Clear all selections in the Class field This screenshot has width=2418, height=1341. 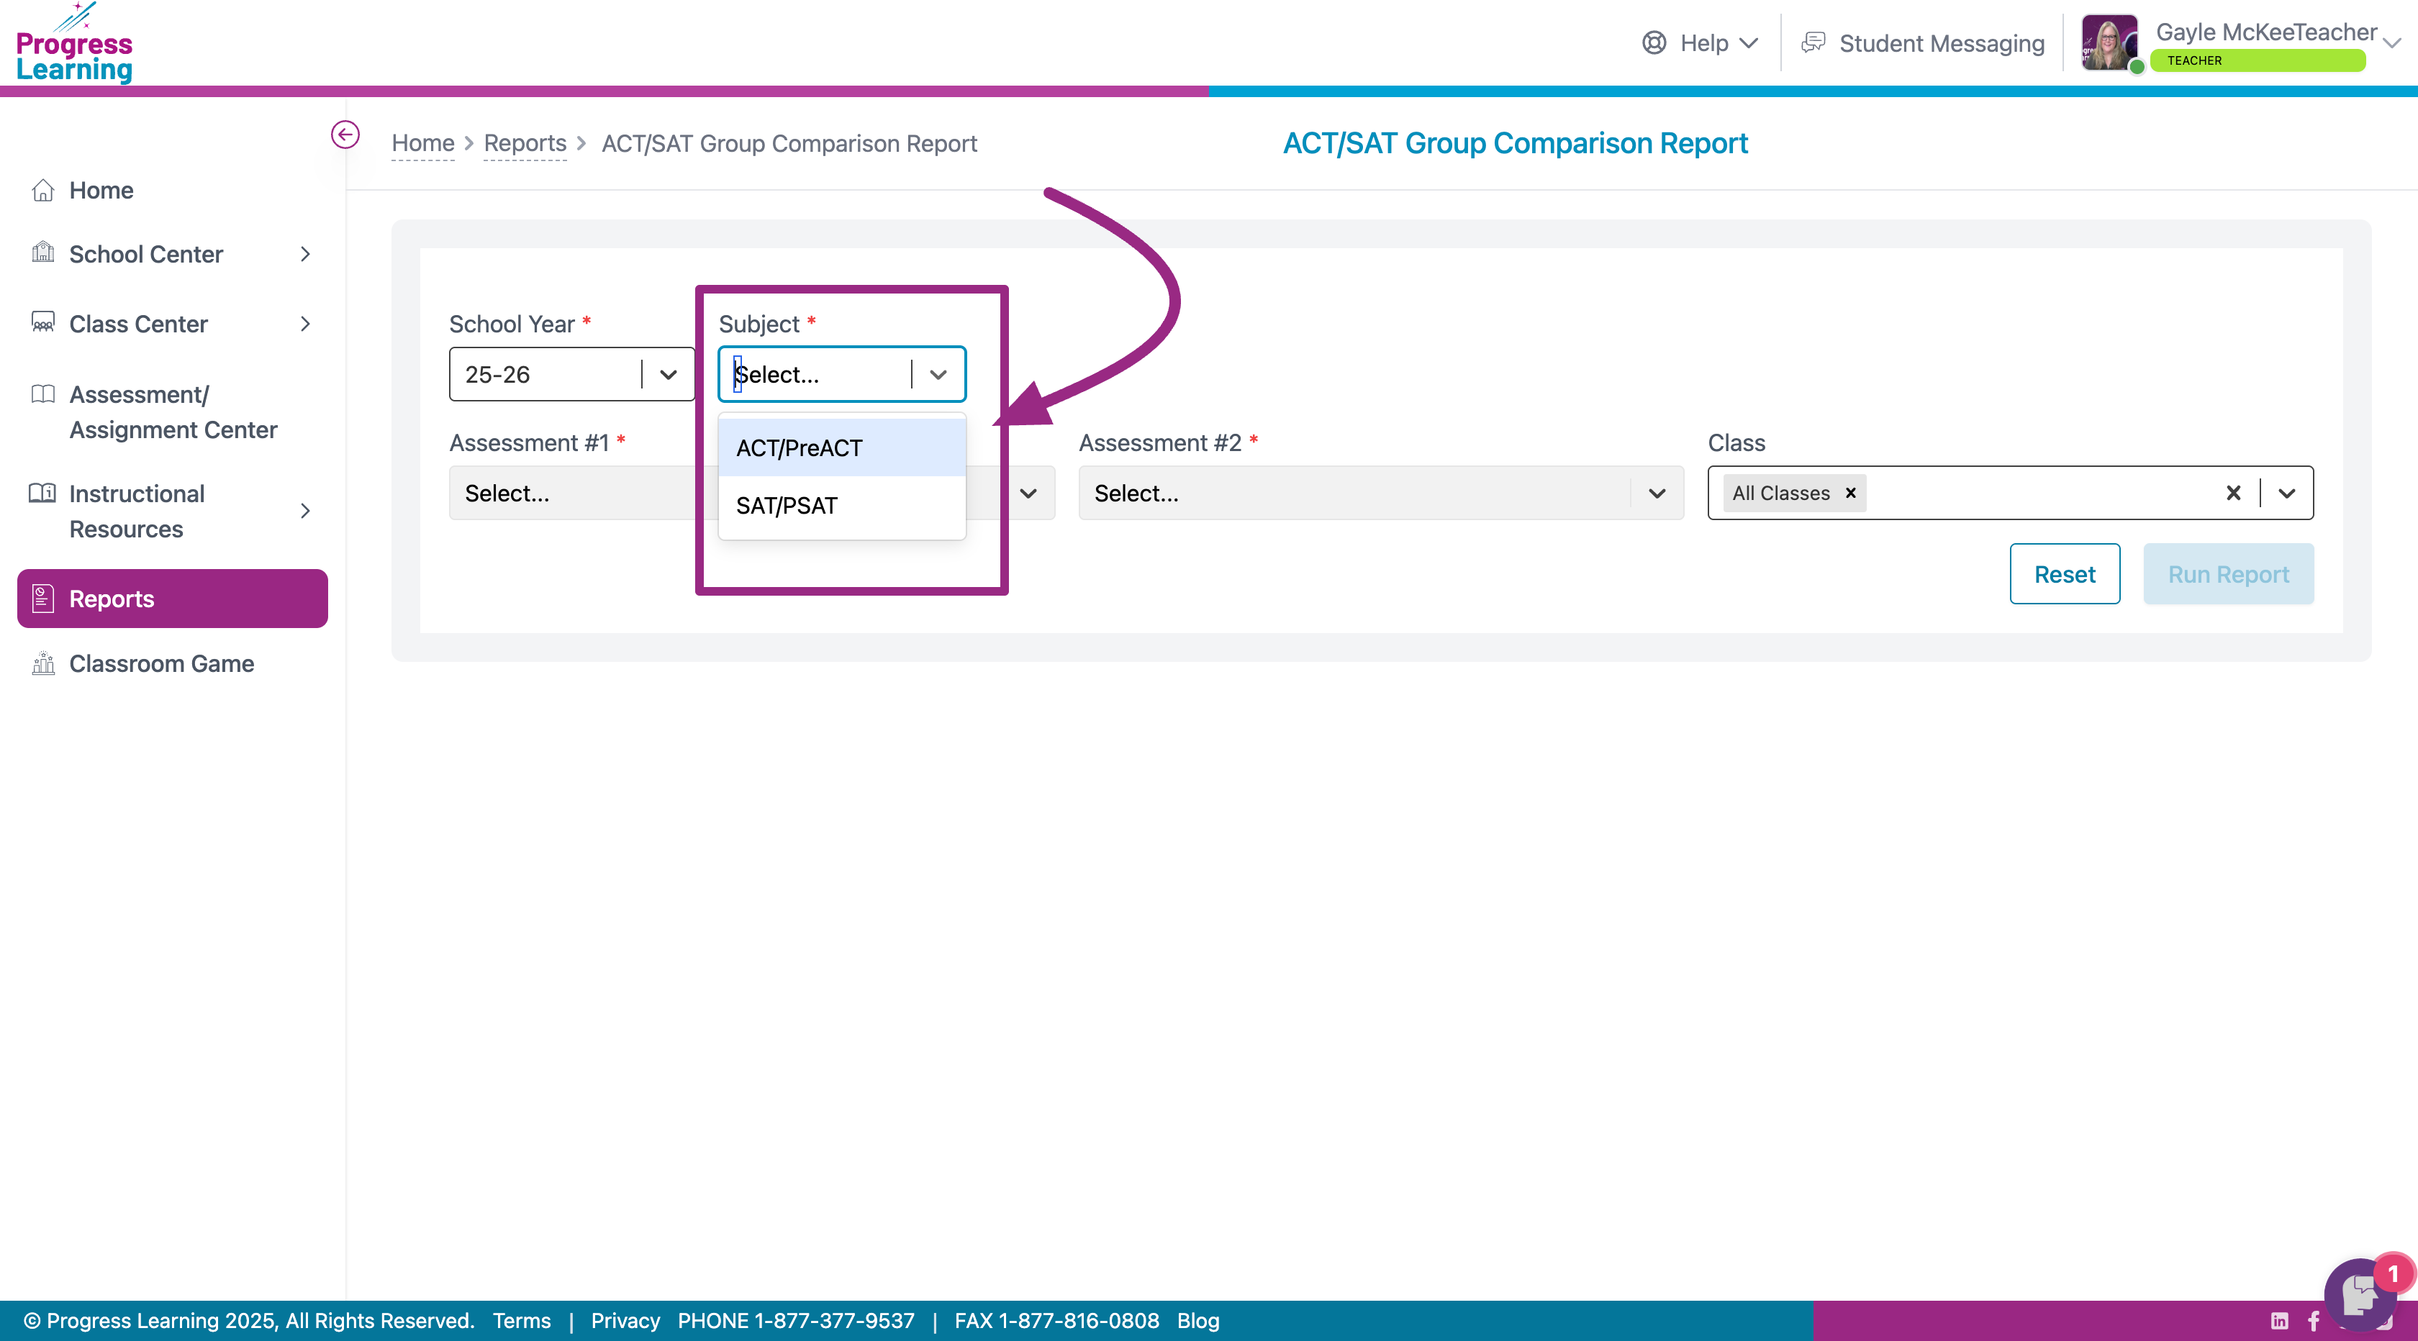pyautogui.click(x=2233, y=493)
